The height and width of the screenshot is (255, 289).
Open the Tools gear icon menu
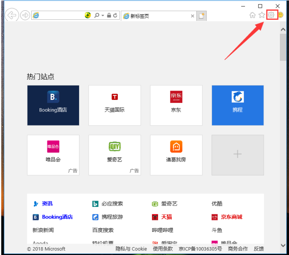point(271,15)
